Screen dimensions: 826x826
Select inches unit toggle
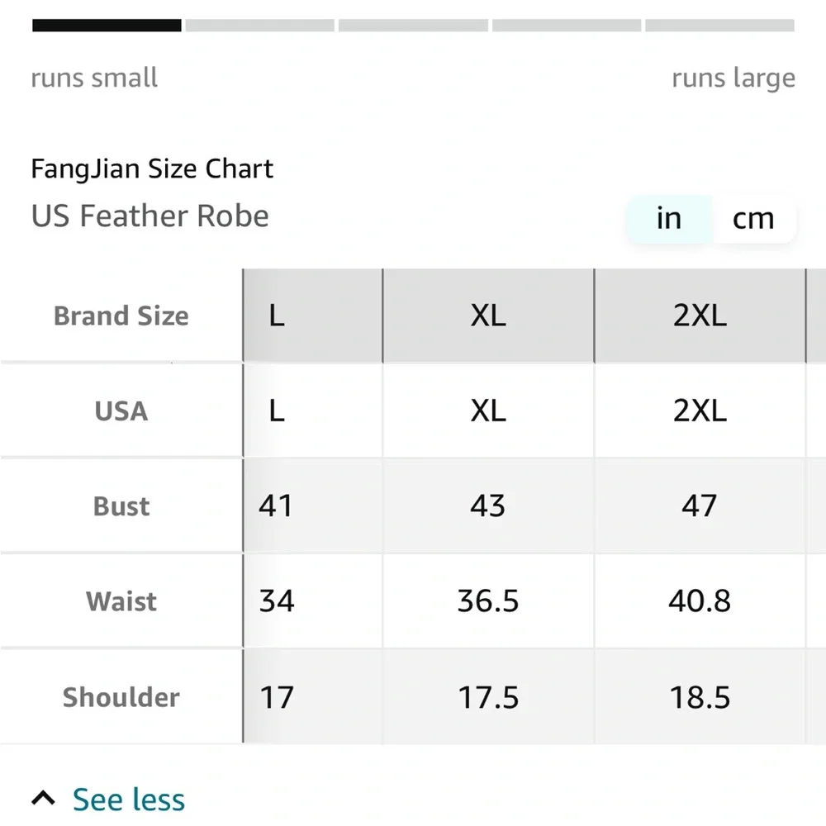(669, 219)
